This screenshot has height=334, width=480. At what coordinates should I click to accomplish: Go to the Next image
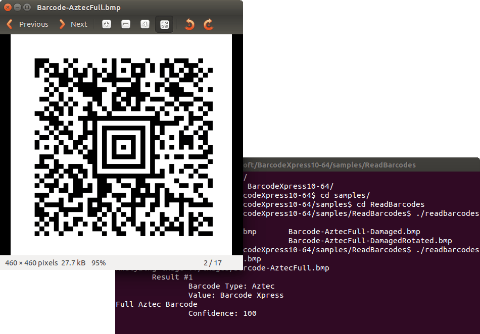(73, 24)
